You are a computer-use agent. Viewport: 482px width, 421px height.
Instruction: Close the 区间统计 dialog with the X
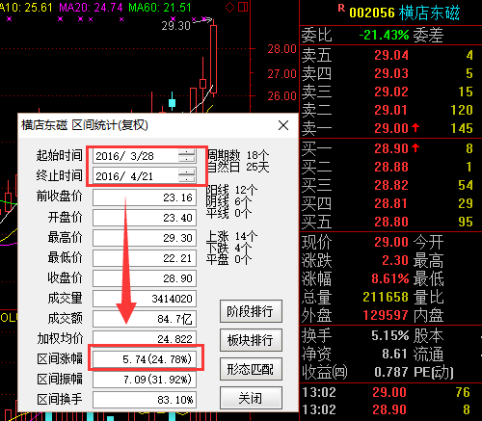283,125
